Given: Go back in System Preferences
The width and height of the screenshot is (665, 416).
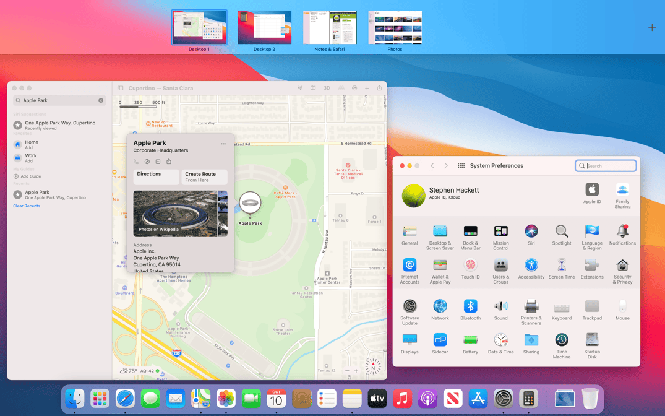Looking at the screenshot, I should tap(432, 165).
